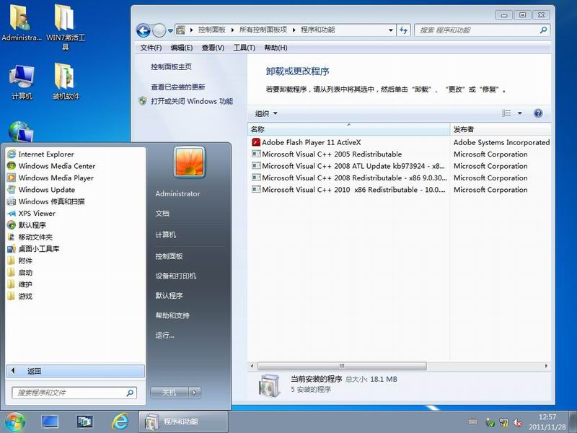This screenshot has width=577, height=433.
Task: Click the 关机 shutdown button
Action: click(x=169, y=393)
